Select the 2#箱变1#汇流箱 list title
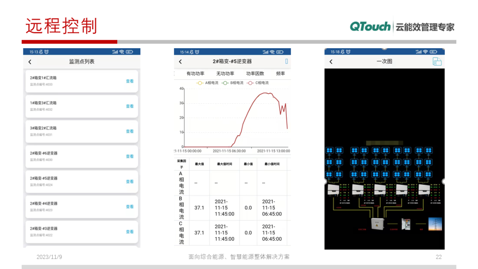Screen dimensions: 478x269 [x=43, y=78]
